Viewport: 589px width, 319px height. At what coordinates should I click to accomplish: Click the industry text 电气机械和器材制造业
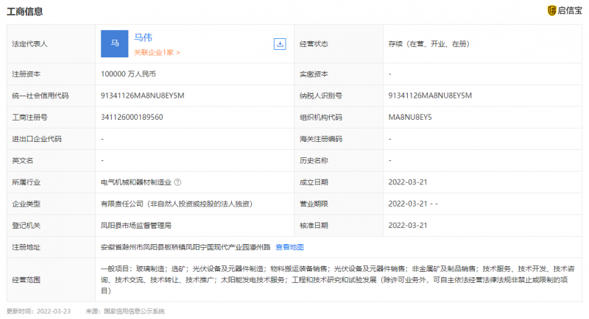point(135,182)
